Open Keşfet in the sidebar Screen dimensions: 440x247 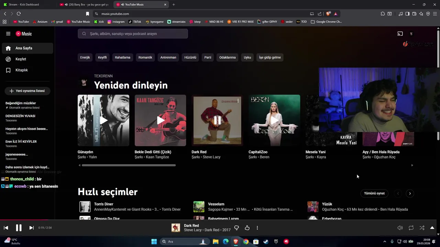tap(27, 59)
